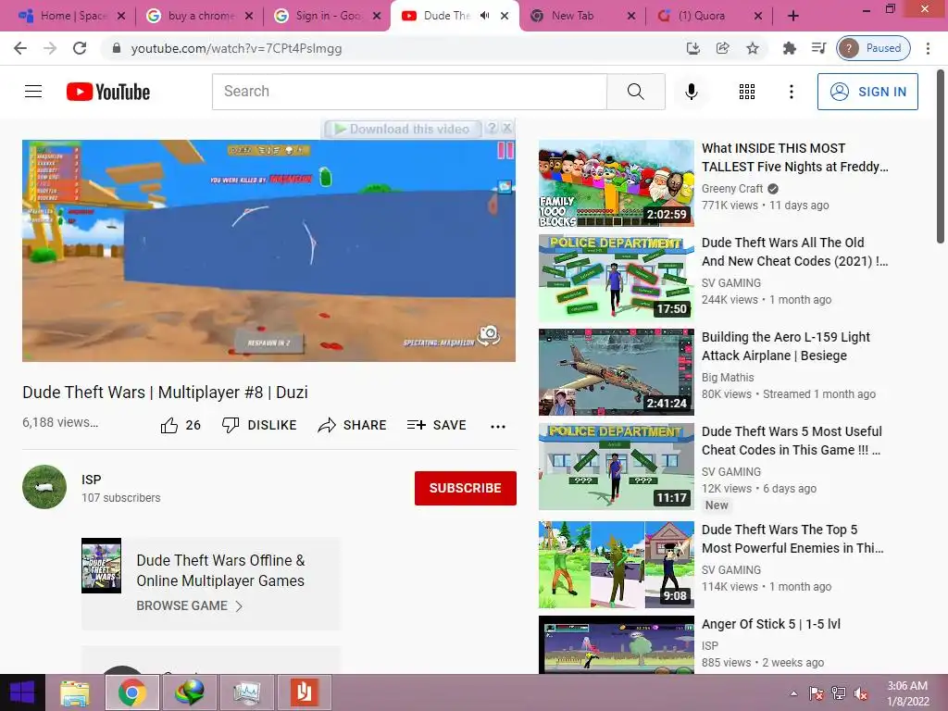The width and height of the screenshot is (948, 711).
Task: Open Dude Theft Wars Cheat Codes 2021 video
Action: (x=794, y=252)
